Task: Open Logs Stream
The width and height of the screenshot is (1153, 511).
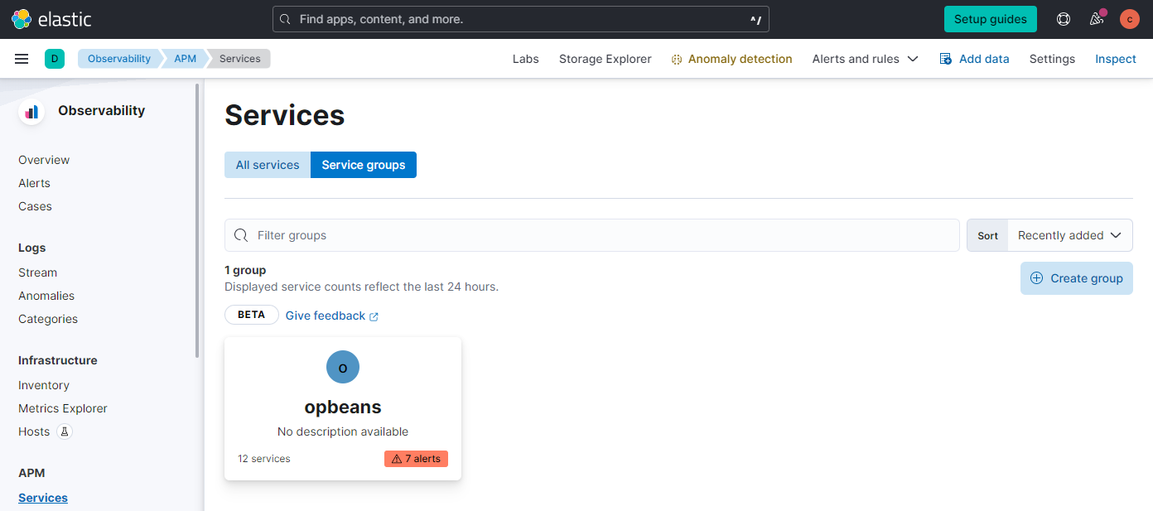Action: pos(37,272)
